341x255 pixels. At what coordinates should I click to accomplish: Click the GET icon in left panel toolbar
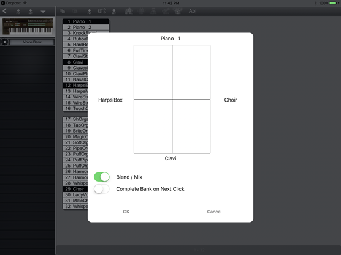[31, 11]
